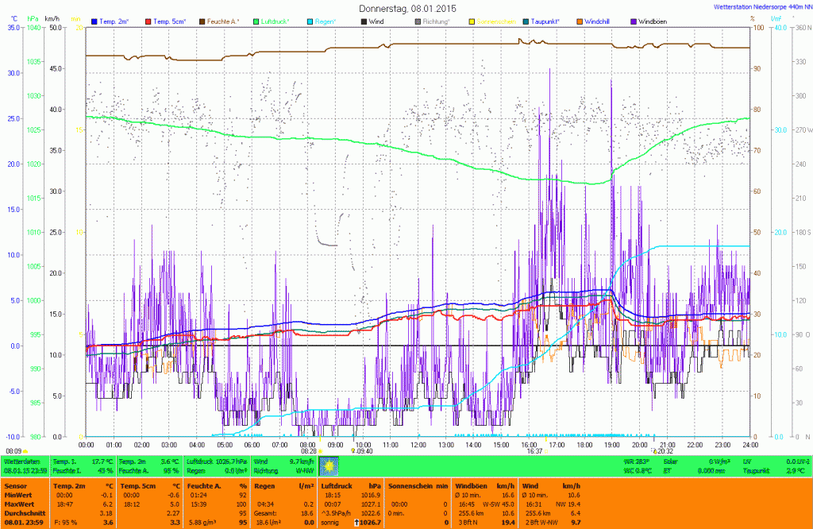Image resolution: width=813 pixels, height=529 pixels.
Task: Click the orange Windchill legend square
Action: click(x=580, y=20)
